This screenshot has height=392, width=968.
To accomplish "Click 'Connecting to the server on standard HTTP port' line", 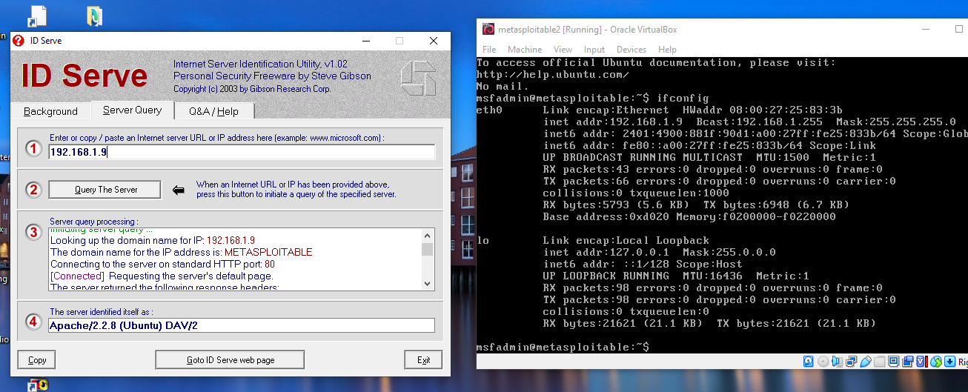I will pos(162,264).
